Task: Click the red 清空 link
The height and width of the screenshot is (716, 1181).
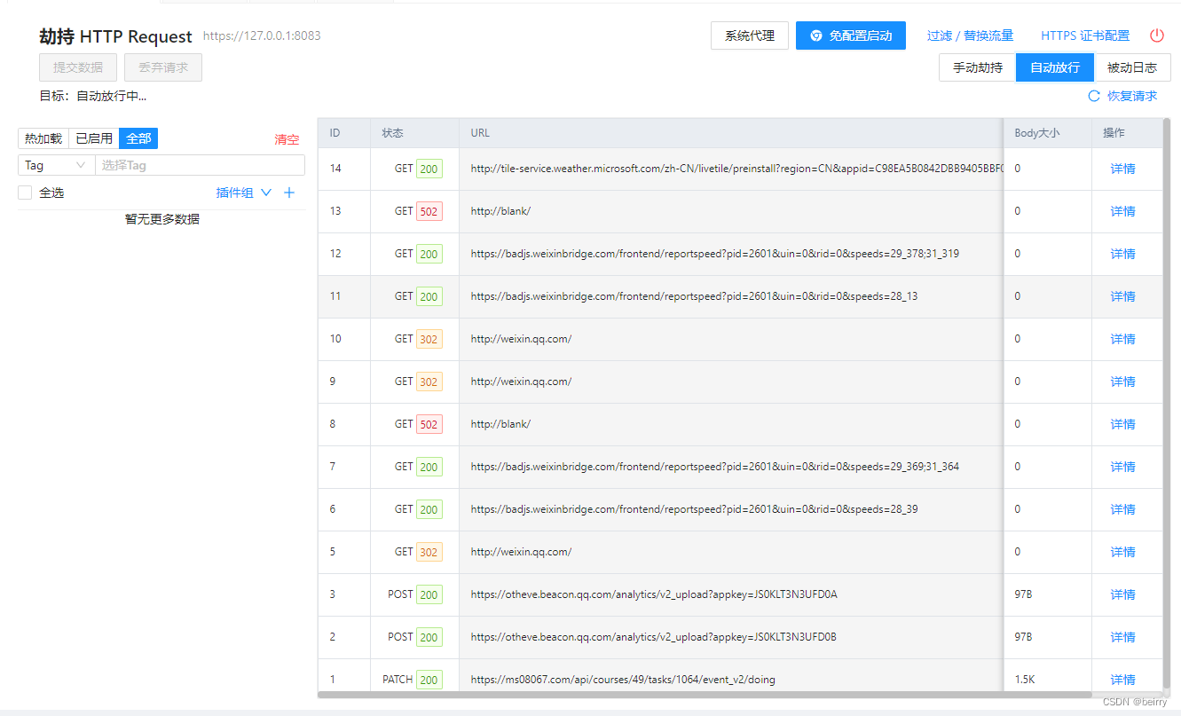Action: [x=287, y=139]
